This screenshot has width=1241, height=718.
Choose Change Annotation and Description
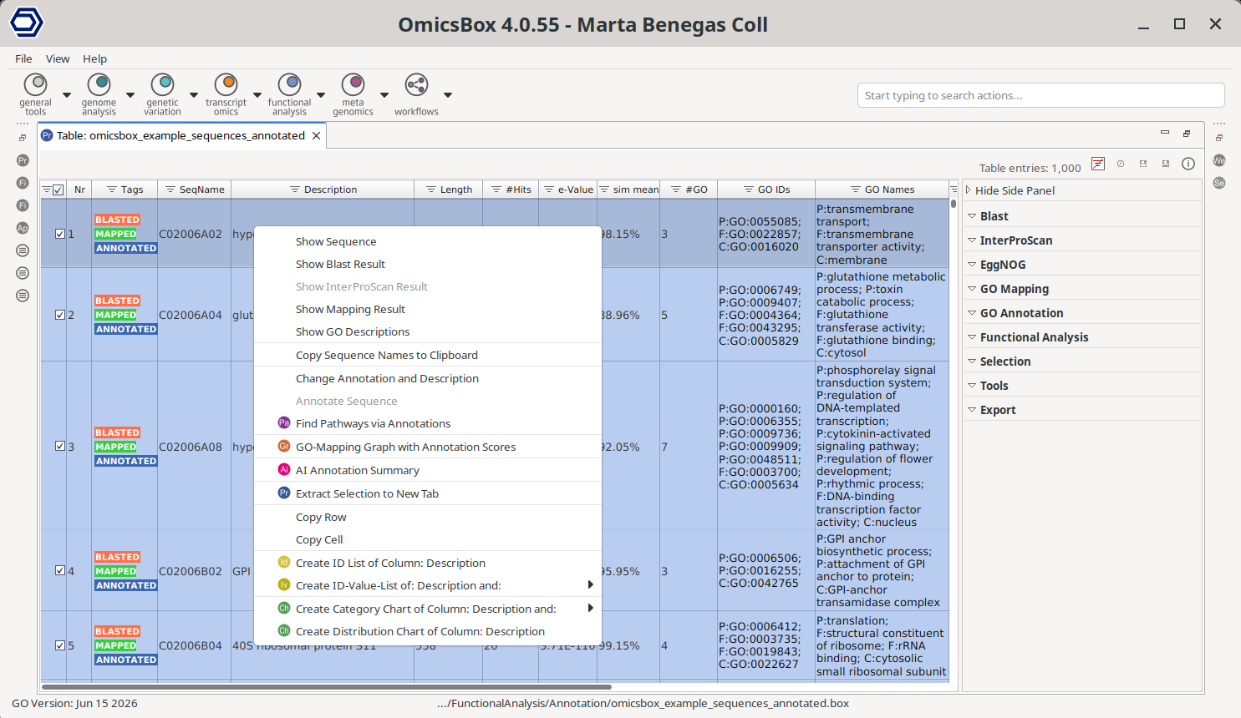[x=428, y=378]
